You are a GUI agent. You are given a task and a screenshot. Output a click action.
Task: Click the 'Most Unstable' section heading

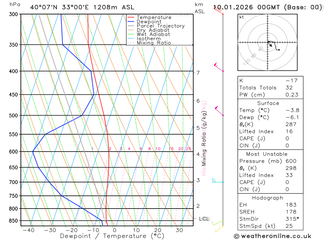coord(267,154)
